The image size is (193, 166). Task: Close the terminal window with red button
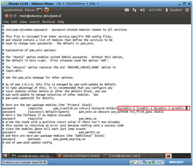coord(7,16)
